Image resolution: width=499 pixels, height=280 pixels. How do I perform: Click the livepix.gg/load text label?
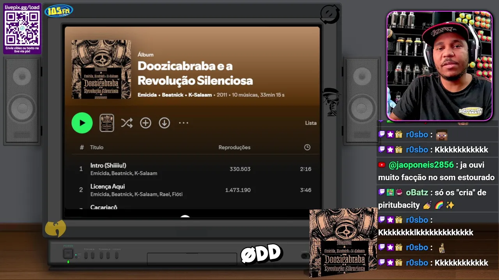[22, 7]
